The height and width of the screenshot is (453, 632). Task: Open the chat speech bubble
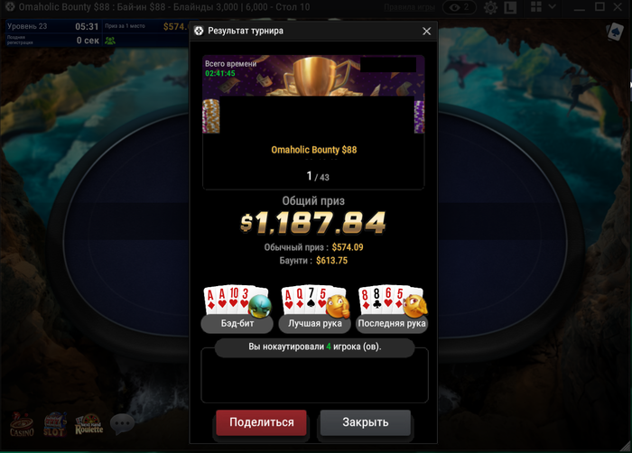point(122,424)
